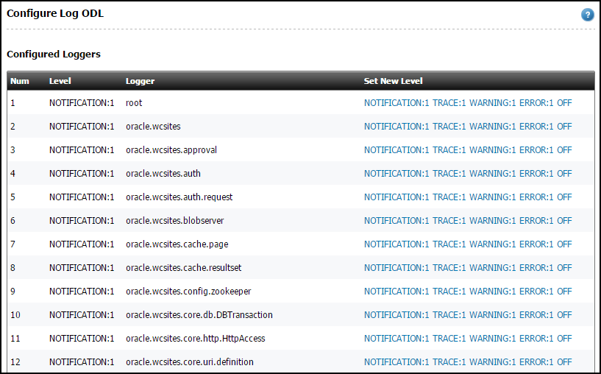The image size is (601, 374).
Task: Select the oracle.wcsites.core.http.HttpAccess logger name
Action: (x=196, y=339)
